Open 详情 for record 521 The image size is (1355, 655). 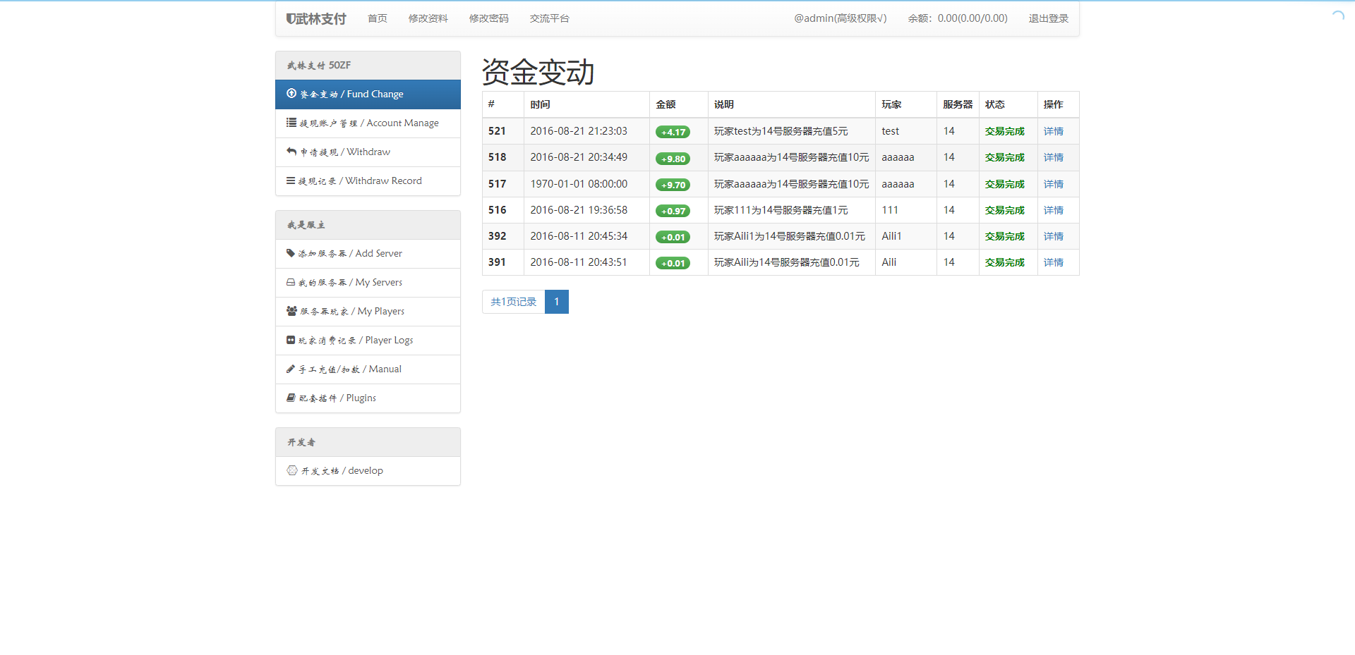[1054, 131]
